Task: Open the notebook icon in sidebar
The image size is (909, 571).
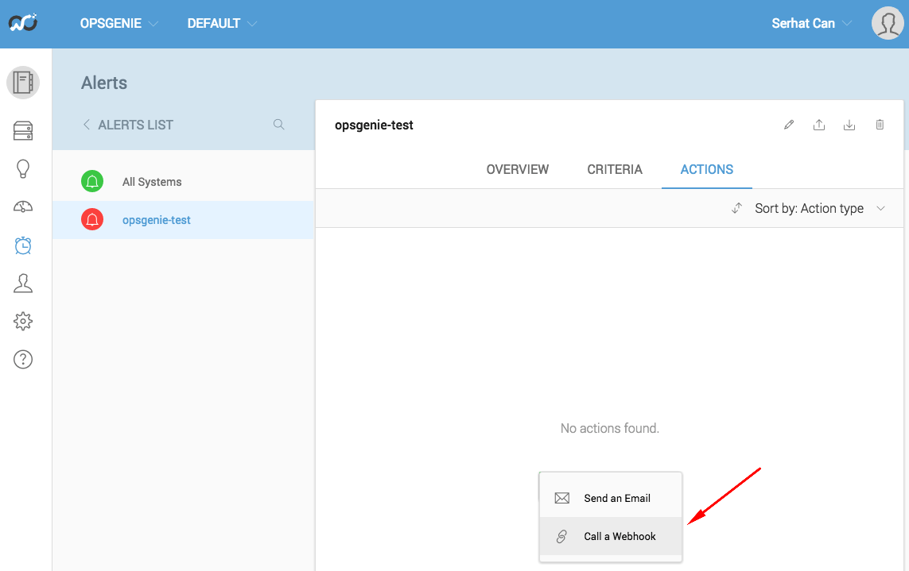Action: (x=23, y=83)
